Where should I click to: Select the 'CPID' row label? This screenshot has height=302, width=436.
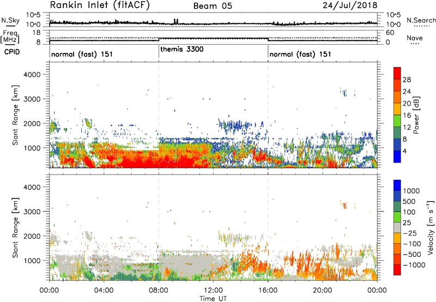pos(12,52)
